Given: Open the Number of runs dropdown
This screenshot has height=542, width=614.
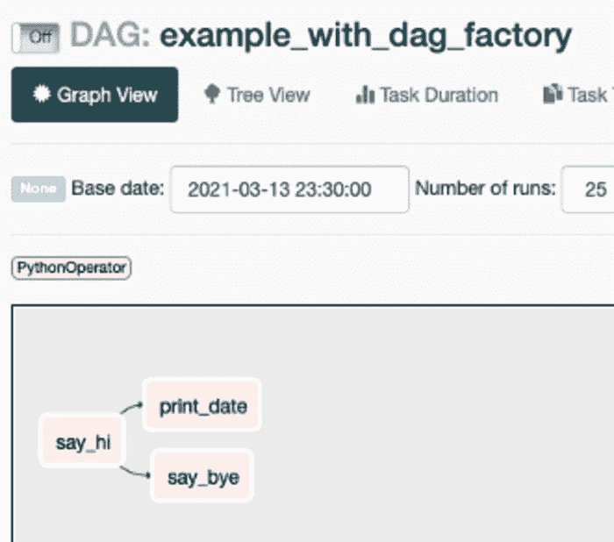Looking at the screenshot, I should coord(589,189).
